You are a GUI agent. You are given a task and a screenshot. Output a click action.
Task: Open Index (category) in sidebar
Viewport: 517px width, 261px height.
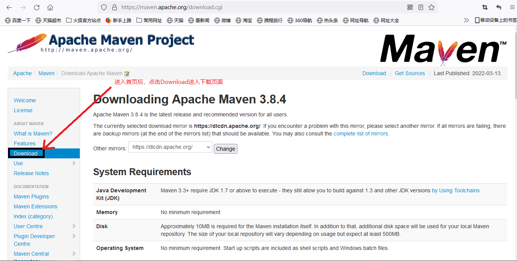[33, 216]
